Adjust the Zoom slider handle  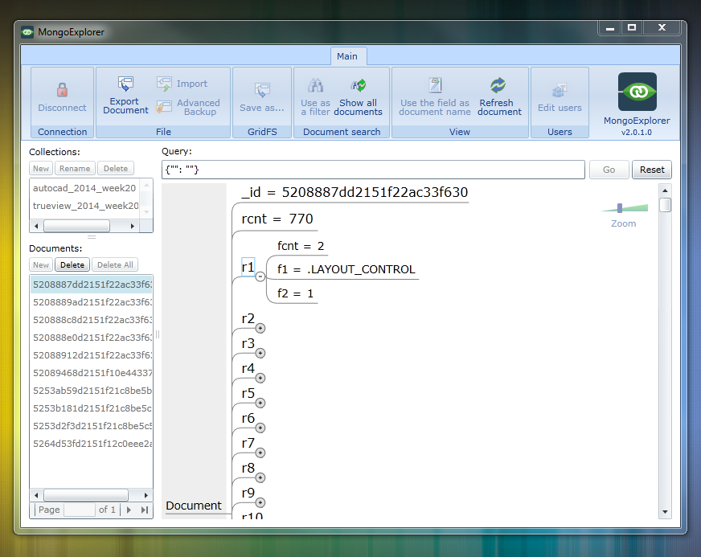click(x=620, y=208)
